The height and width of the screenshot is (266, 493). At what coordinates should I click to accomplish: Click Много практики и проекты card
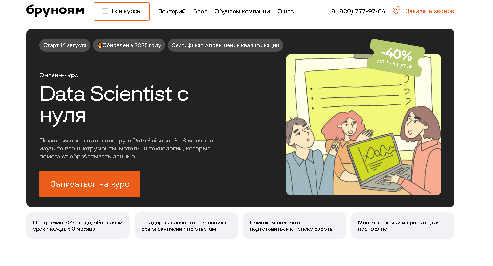[403, 225]
